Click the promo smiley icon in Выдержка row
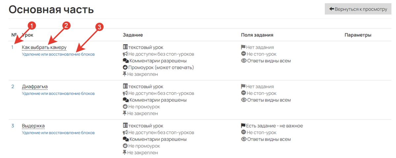This screenshot has height=158, width=396. coord(125,146)
